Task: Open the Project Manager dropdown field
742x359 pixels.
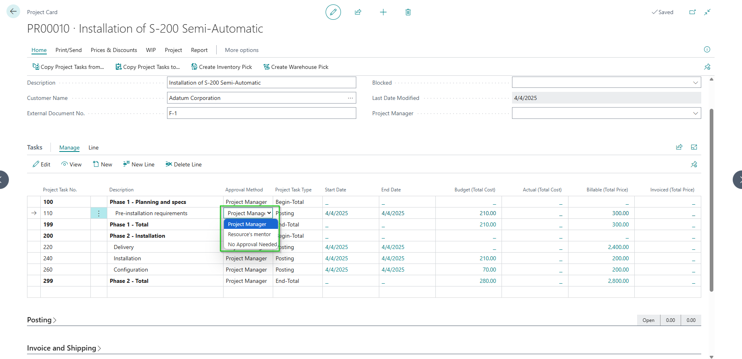Action: coord(606,113)
